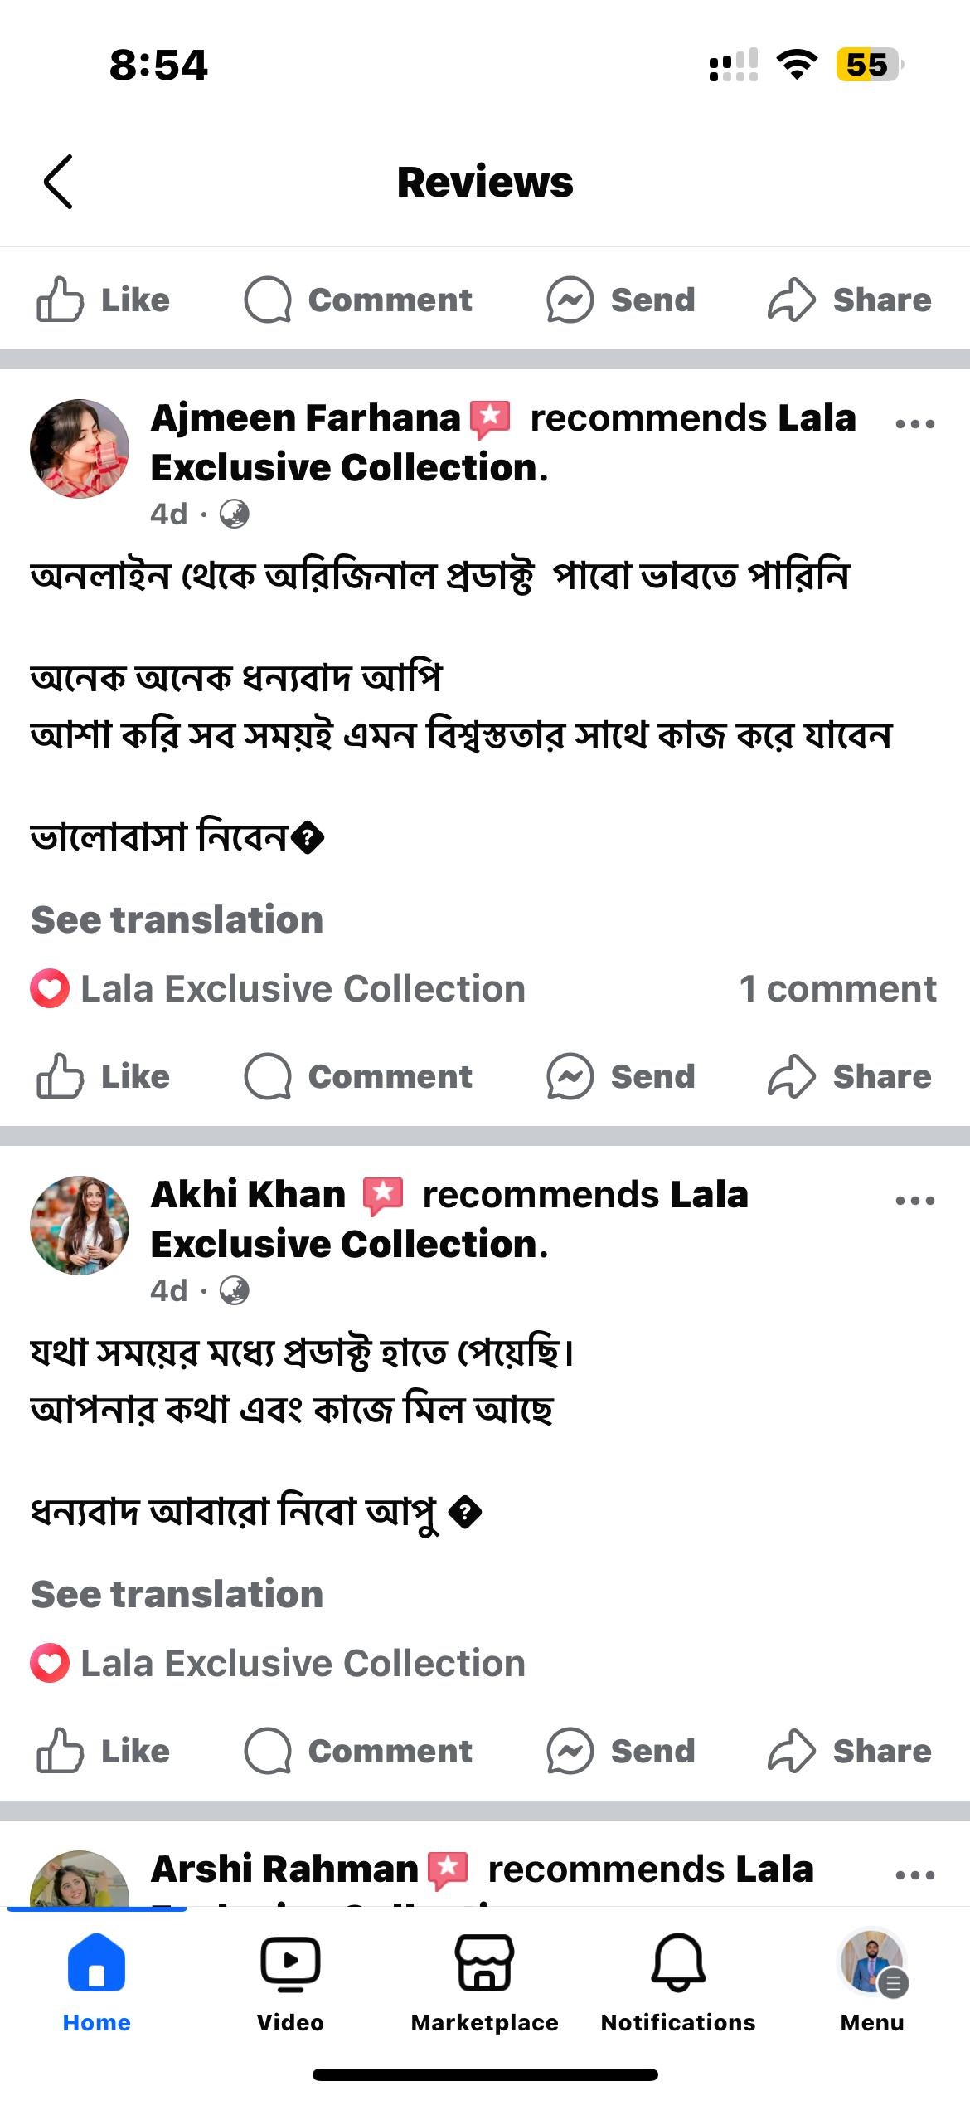Screen dimensions: 970x2101
Task: Share Akhi Khan's review
Action: (850, 1751)
